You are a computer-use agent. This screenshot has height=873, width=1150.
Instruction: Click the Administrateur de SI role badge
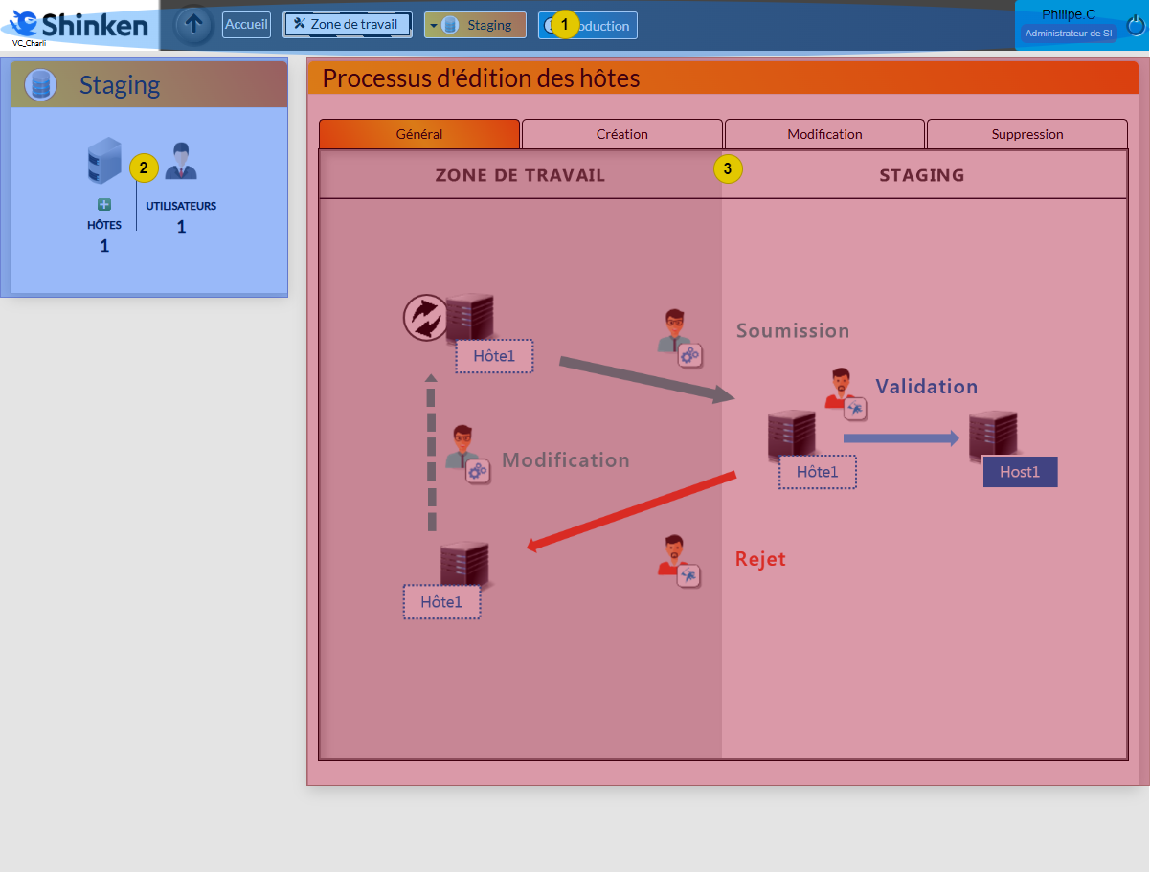1069,34
